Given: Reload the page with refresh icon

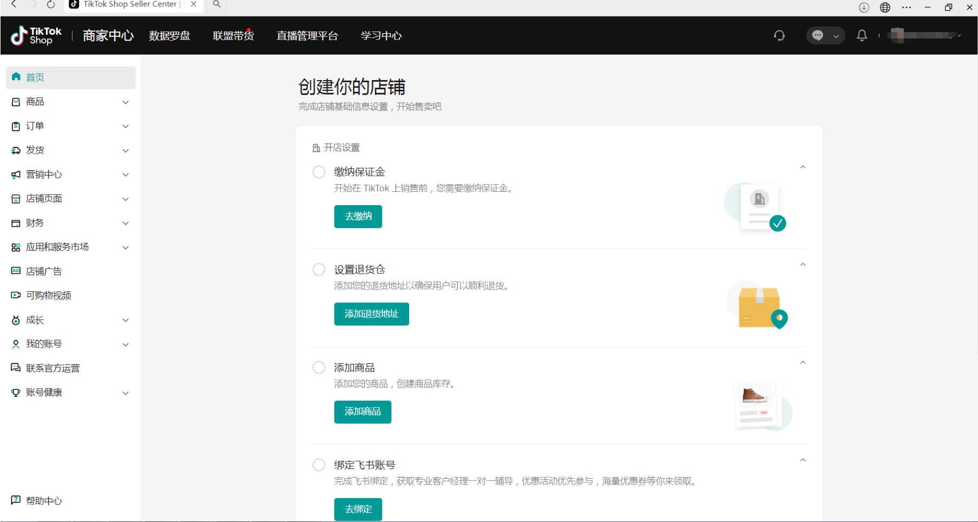Looking at the screenshot, I should (51, 4).
